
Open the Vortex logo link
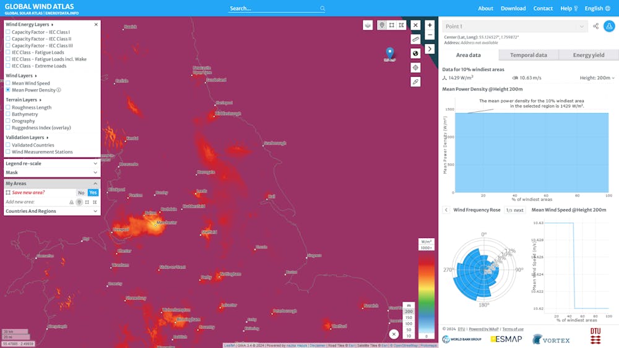[551, 339]
